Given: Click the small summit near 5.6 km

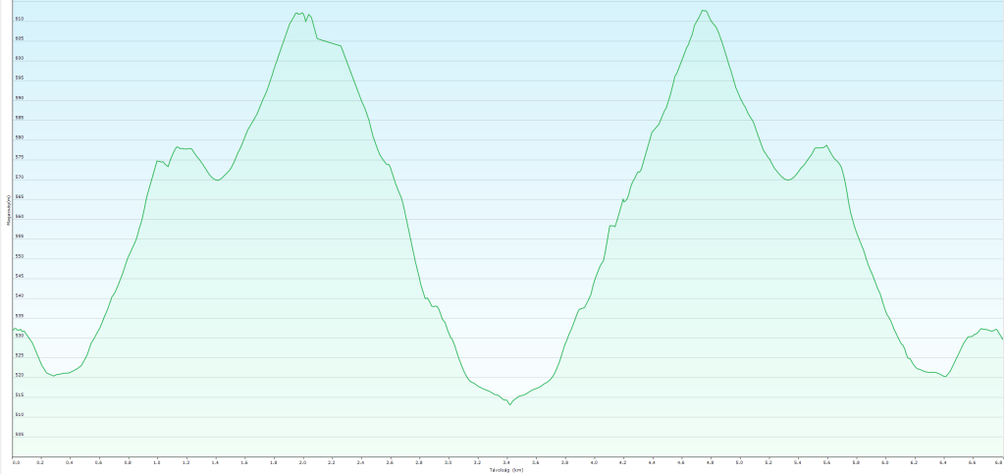Looking at the screenshot, I should [x=826, y=145].
